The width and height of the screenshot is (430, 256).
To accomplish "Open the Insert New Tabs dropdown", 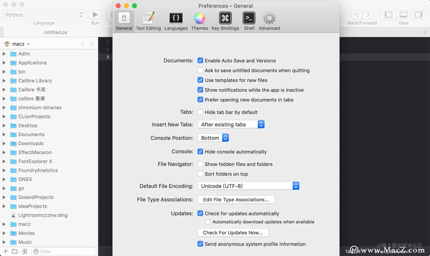I will point(231,124).
